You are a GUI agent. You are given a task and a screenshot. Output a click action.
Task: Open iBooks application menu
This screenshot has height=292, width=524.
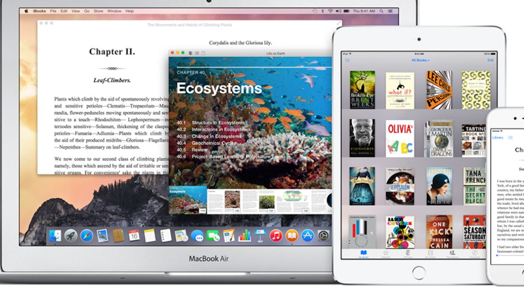[x=39, y=11]
